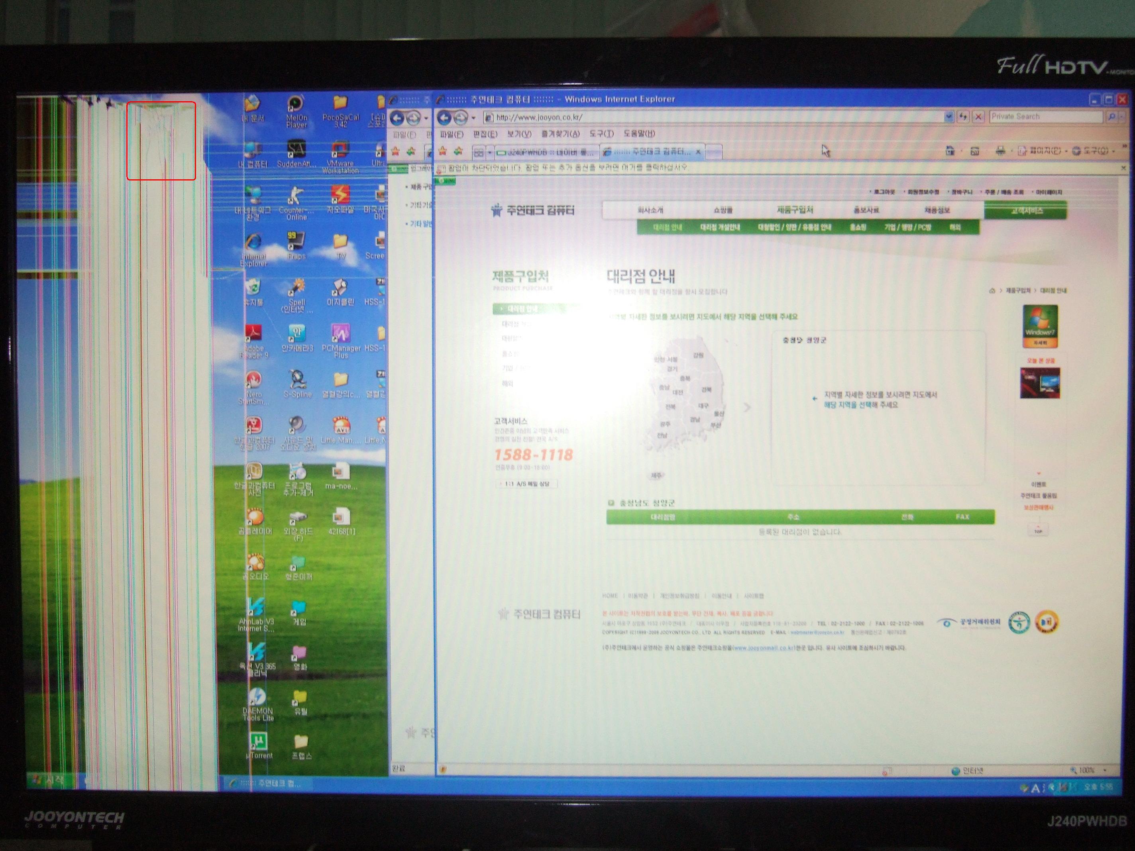Switch to the J240PWHDB Naver tab
Screen dimensions: 1135x851
pos(546,152)
